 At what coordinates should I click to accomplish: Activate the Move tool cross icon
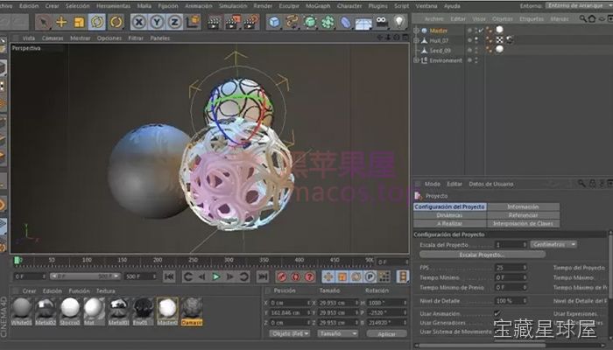[61, 22]
